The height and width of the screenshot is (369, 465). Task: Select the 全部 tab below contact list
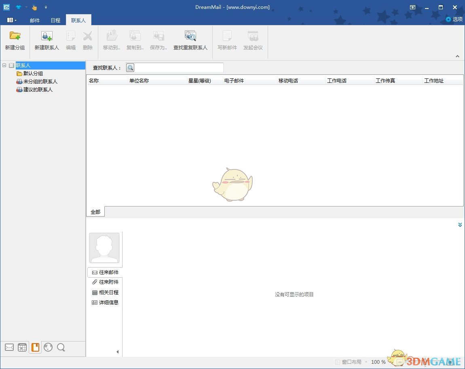point(95,212)
